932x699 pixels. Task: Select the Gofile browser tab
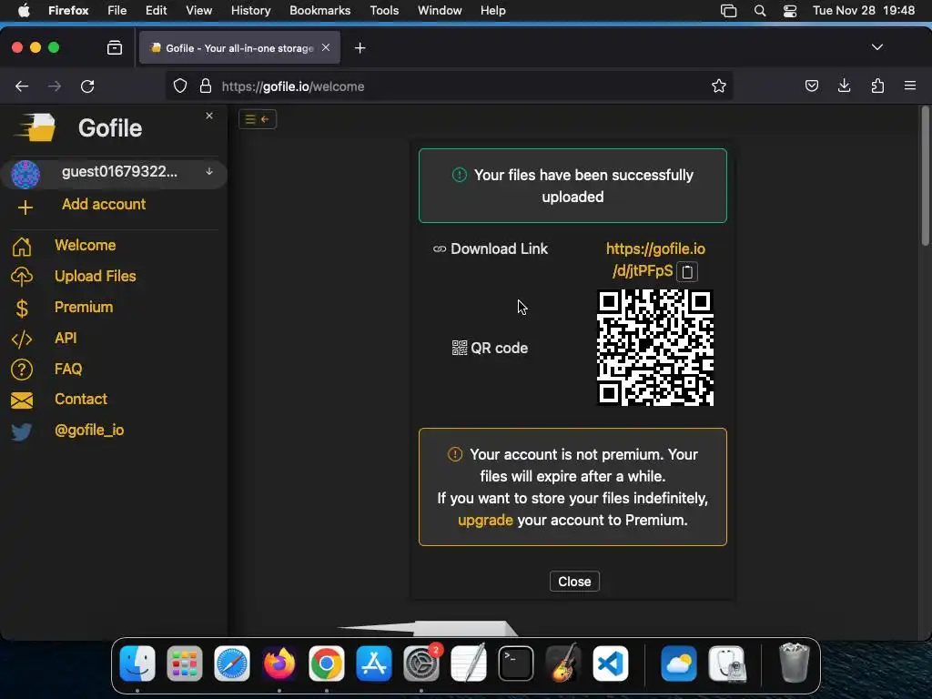239,47
